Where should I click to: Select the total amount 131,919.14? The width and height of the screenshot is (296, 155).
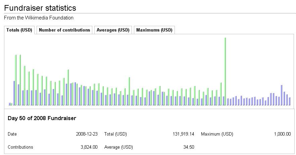coord(181,134)
